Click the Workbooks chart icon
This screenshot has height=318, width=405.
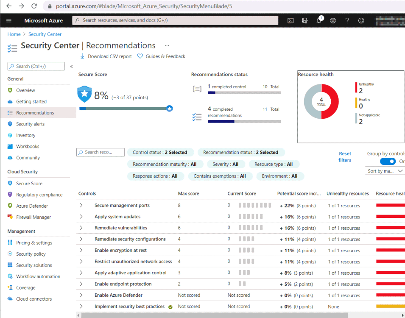[10, 146]
